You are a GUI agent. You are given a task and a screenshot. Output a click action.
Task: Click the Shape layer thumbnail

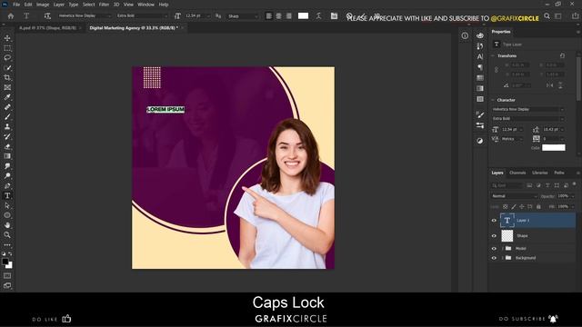(x=507, y=236)
